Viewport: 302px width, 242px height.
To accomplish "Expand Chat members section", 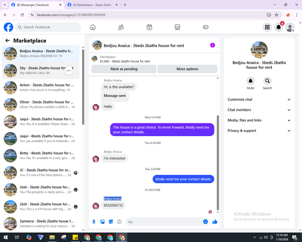I will 259,110.
